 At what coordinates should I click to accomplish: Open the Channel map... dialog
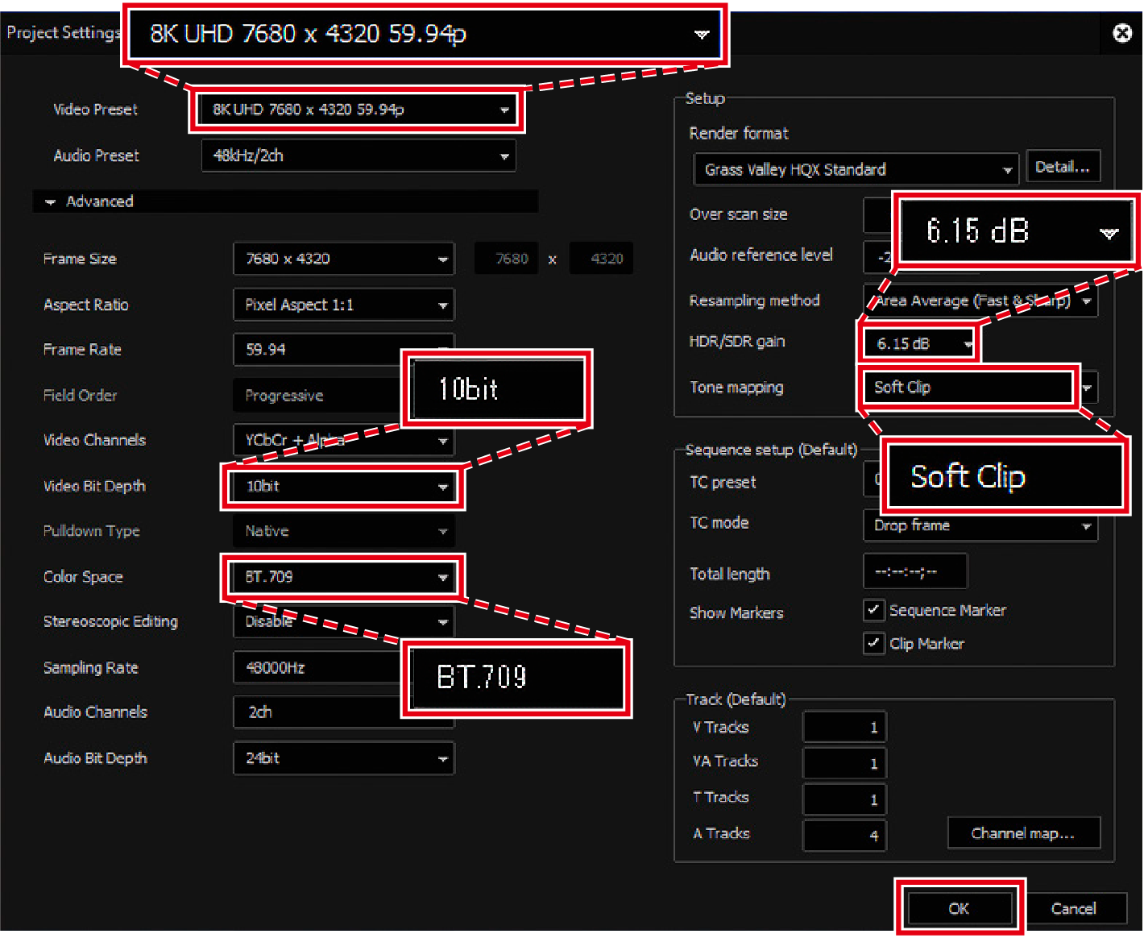(1023, 833)
